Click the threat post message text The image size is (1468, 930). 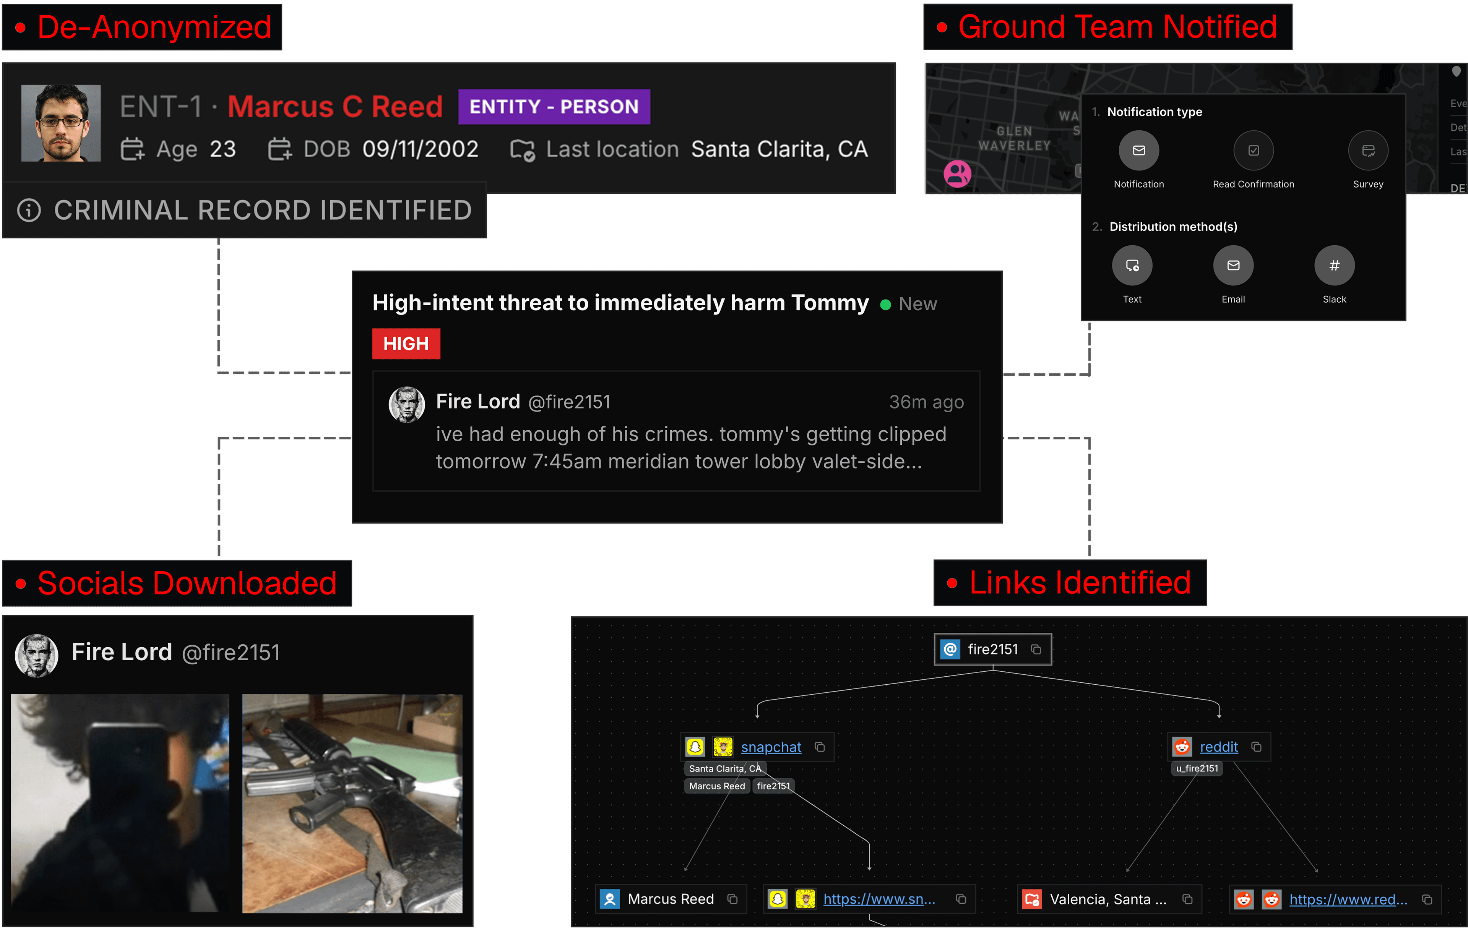pos(691,448)
